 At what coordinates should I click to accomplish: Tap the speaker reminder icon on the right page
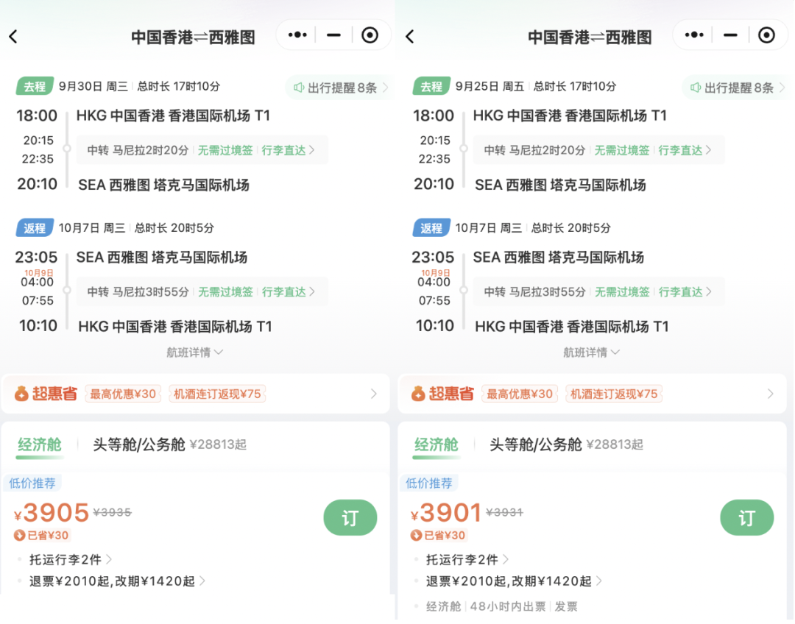click(x=697, y=86)
